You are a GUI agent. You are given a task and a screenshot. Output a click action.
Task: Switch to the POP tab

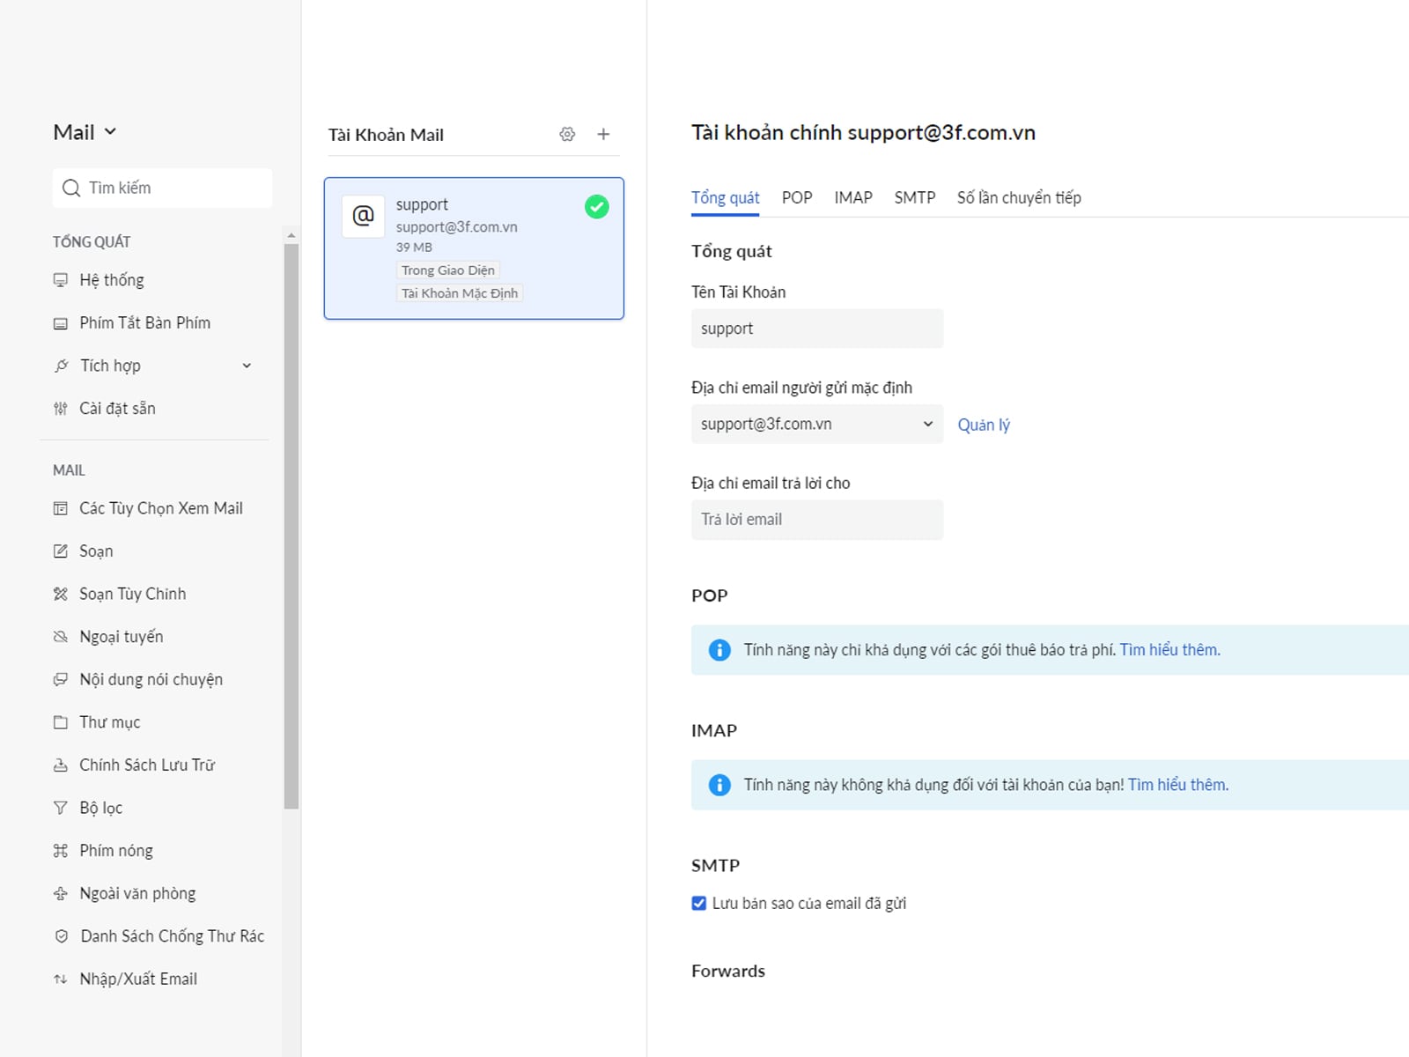coord(797,197)
